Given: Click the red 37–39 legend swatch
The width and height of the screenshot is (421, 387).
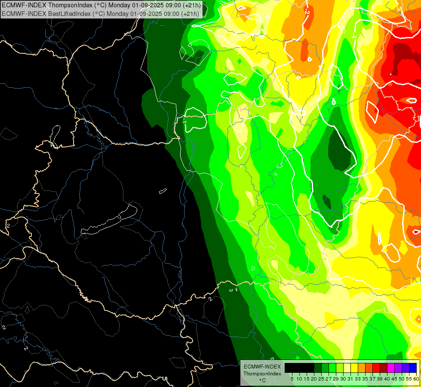Looking at the screenshot, I should coord(376,368).
